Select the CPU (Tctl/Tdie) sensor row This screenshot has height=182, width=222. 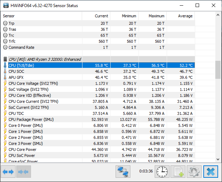tap(98, 65)
